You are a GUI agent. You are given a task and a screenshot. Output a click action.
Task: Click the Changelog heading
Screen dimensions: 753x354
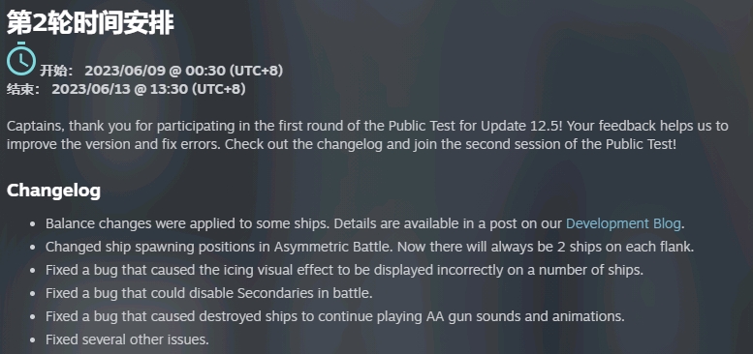click(x=54, y=191)
